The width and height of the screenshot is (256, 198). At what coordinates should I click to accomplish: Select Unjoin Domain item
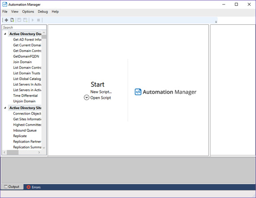24,101
